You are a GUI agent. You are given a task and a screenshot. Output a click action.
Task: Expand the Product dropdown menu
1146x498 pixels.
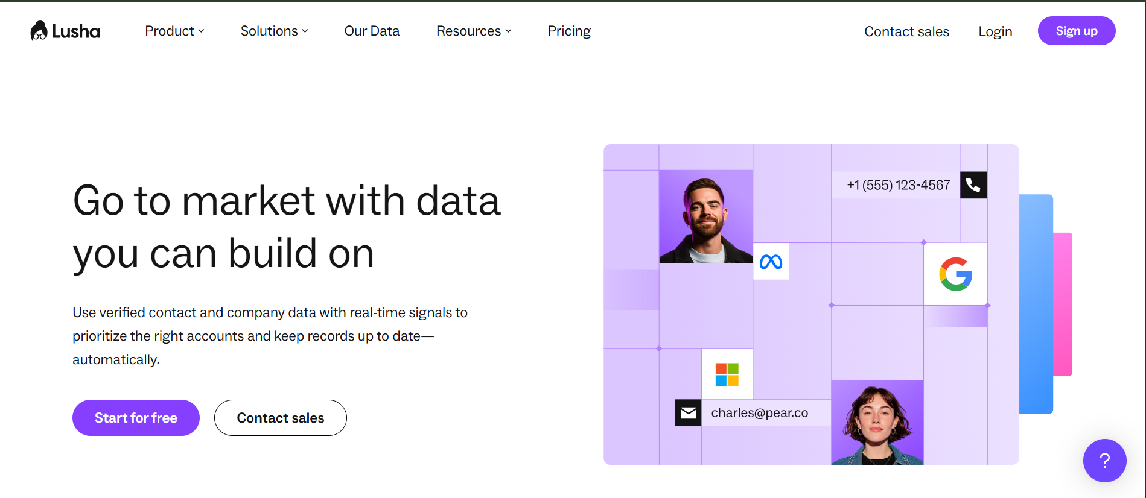click(174, 31)
